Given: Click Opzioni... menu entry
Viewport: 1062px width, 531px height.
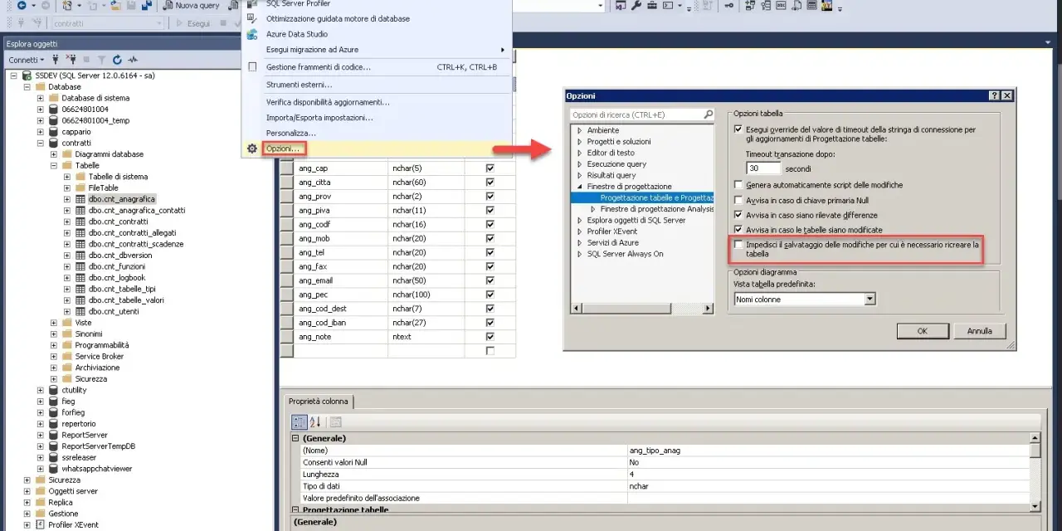Looking at the screenshot, I should pyautogui.click(x=283, y=149).
